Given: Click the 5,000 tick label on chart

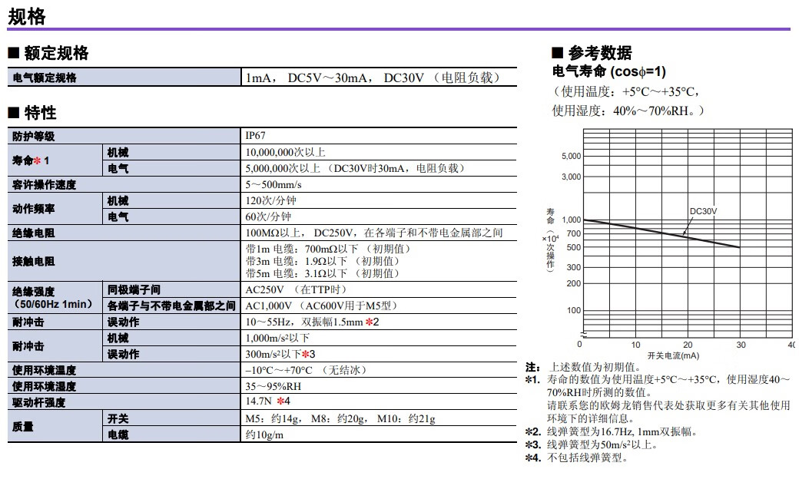Looking at the screenshot, I should [571, 157].
